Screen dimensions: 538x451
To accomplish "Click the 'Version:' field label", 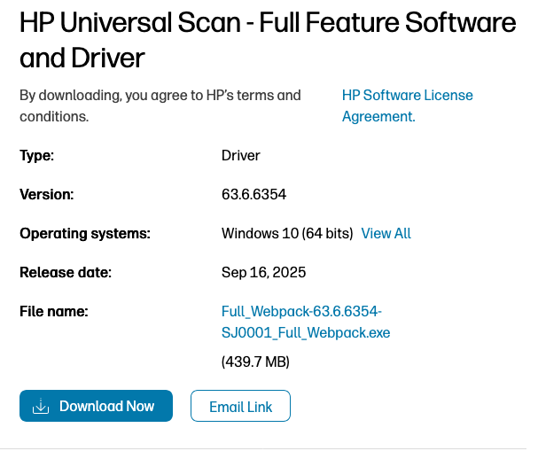I will [47, 195].
